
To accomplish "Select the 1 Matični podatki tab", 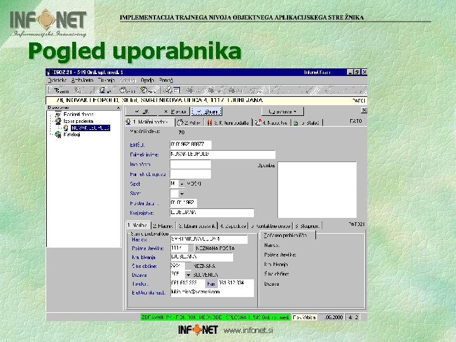I will [150, 122].
